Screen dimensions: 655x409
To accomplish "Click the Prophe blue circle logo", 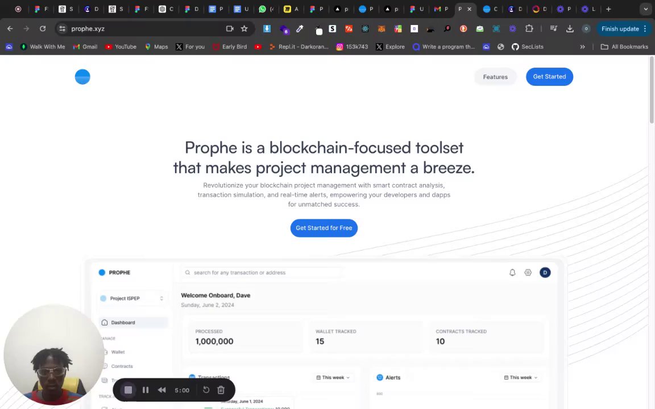I will click(x=82, y=77).
